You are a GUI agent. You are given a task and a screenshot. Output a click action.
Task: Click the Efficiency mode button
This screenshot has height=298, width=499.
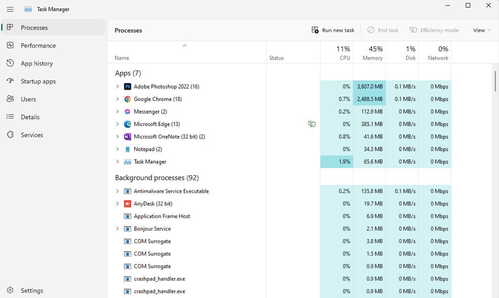coord(434,30)
